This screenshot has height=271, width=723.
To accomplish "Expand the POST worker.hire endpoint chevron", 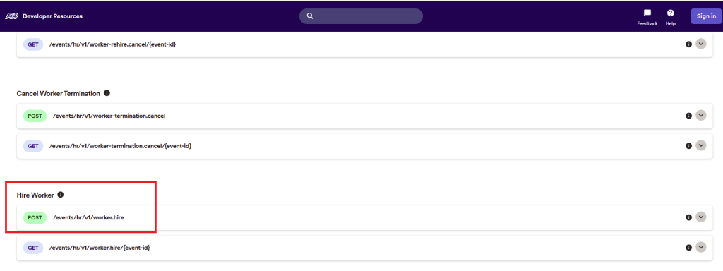I will coord(701,217).
